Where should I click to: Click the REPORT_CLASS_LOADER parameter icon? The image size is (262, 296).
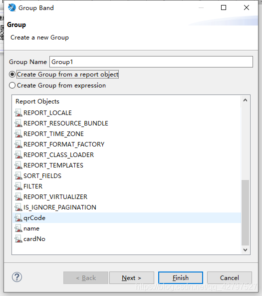tap(18, 155)
